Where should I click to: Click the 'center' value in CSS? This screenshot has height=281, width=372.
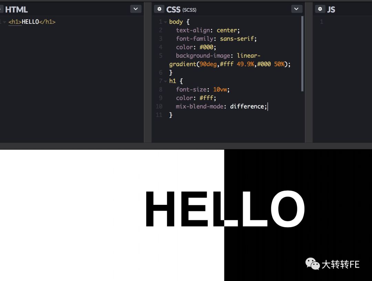[x=227, y=30]
